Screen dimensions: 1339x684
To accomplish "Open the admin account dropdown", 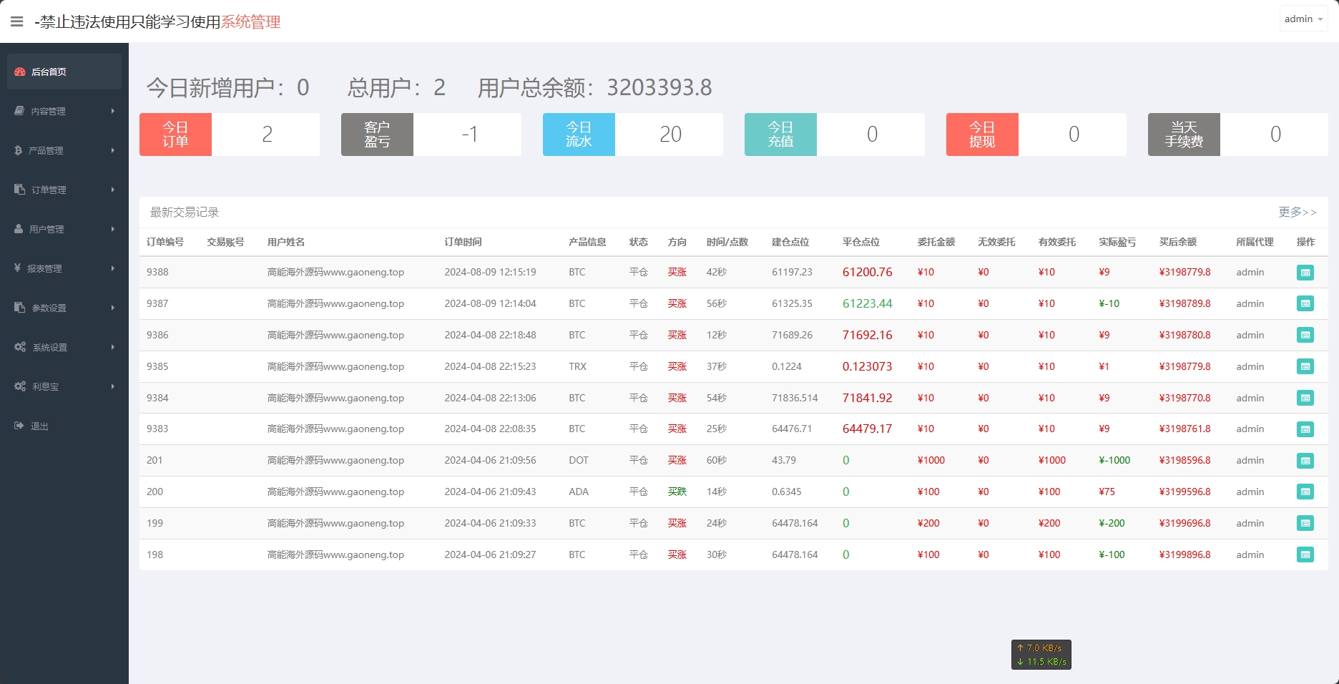I will click(1303, 19).
